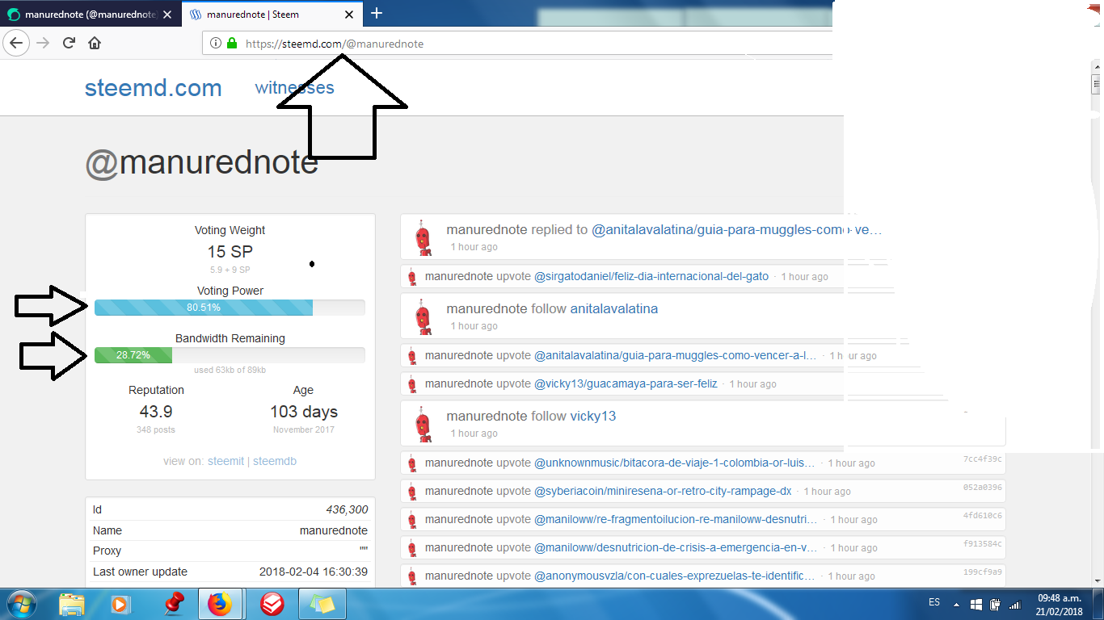Open the witnesses page link
This screenshot has width=1104, height=620.
coord(294,87)
